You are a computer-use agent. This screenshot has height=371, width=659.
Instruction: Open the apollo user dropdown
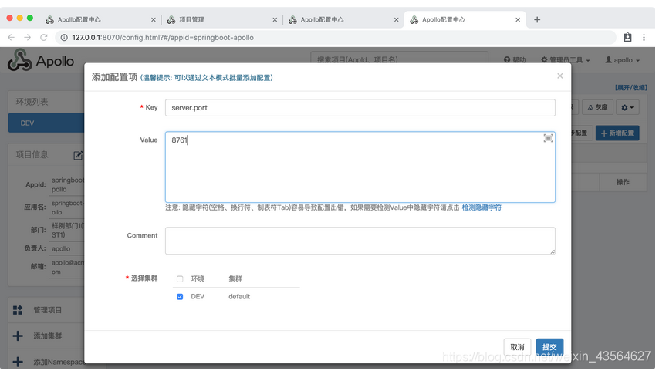click(623, 60)
